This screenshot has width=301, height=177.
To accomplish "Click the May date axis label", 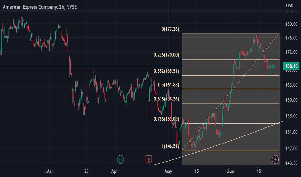I will [x=168, y=171].
